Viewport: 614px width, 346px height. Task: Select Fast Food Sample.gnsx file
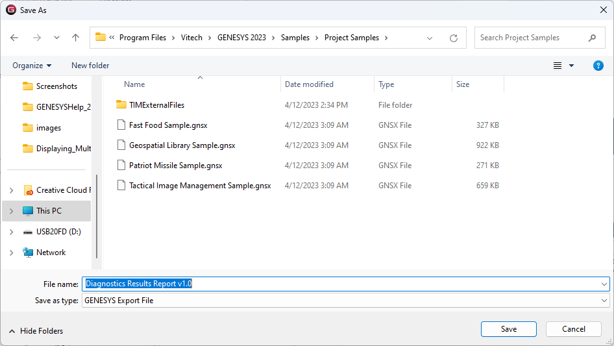pyautogui.click(x=167, y=125)
